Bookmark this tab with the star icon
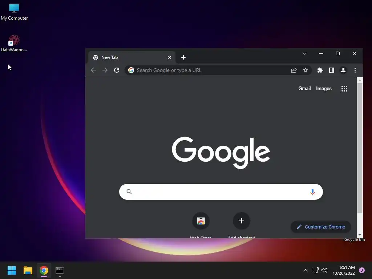This screenshot has width=372, height=279. [x=305, y=70]
